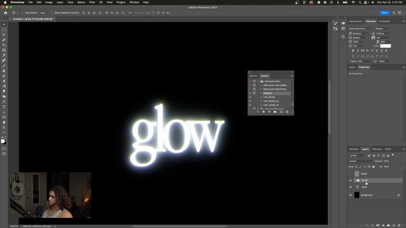
Task: Click the Actions panel vertical scrollbar
Action: point(292,104)
